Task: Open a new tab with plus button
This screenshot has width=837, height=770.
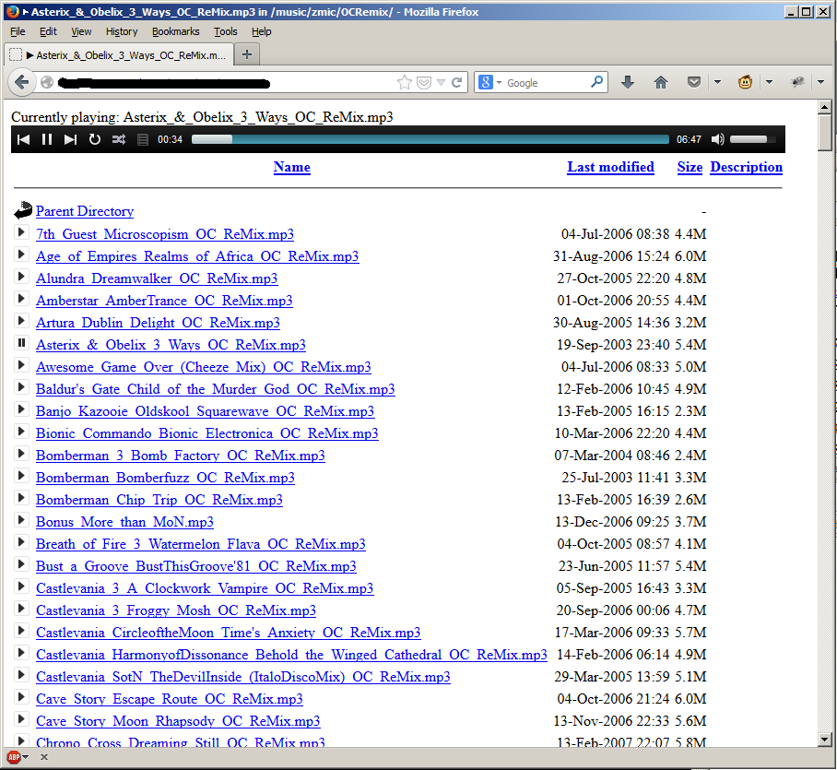Action: (246, 54)
